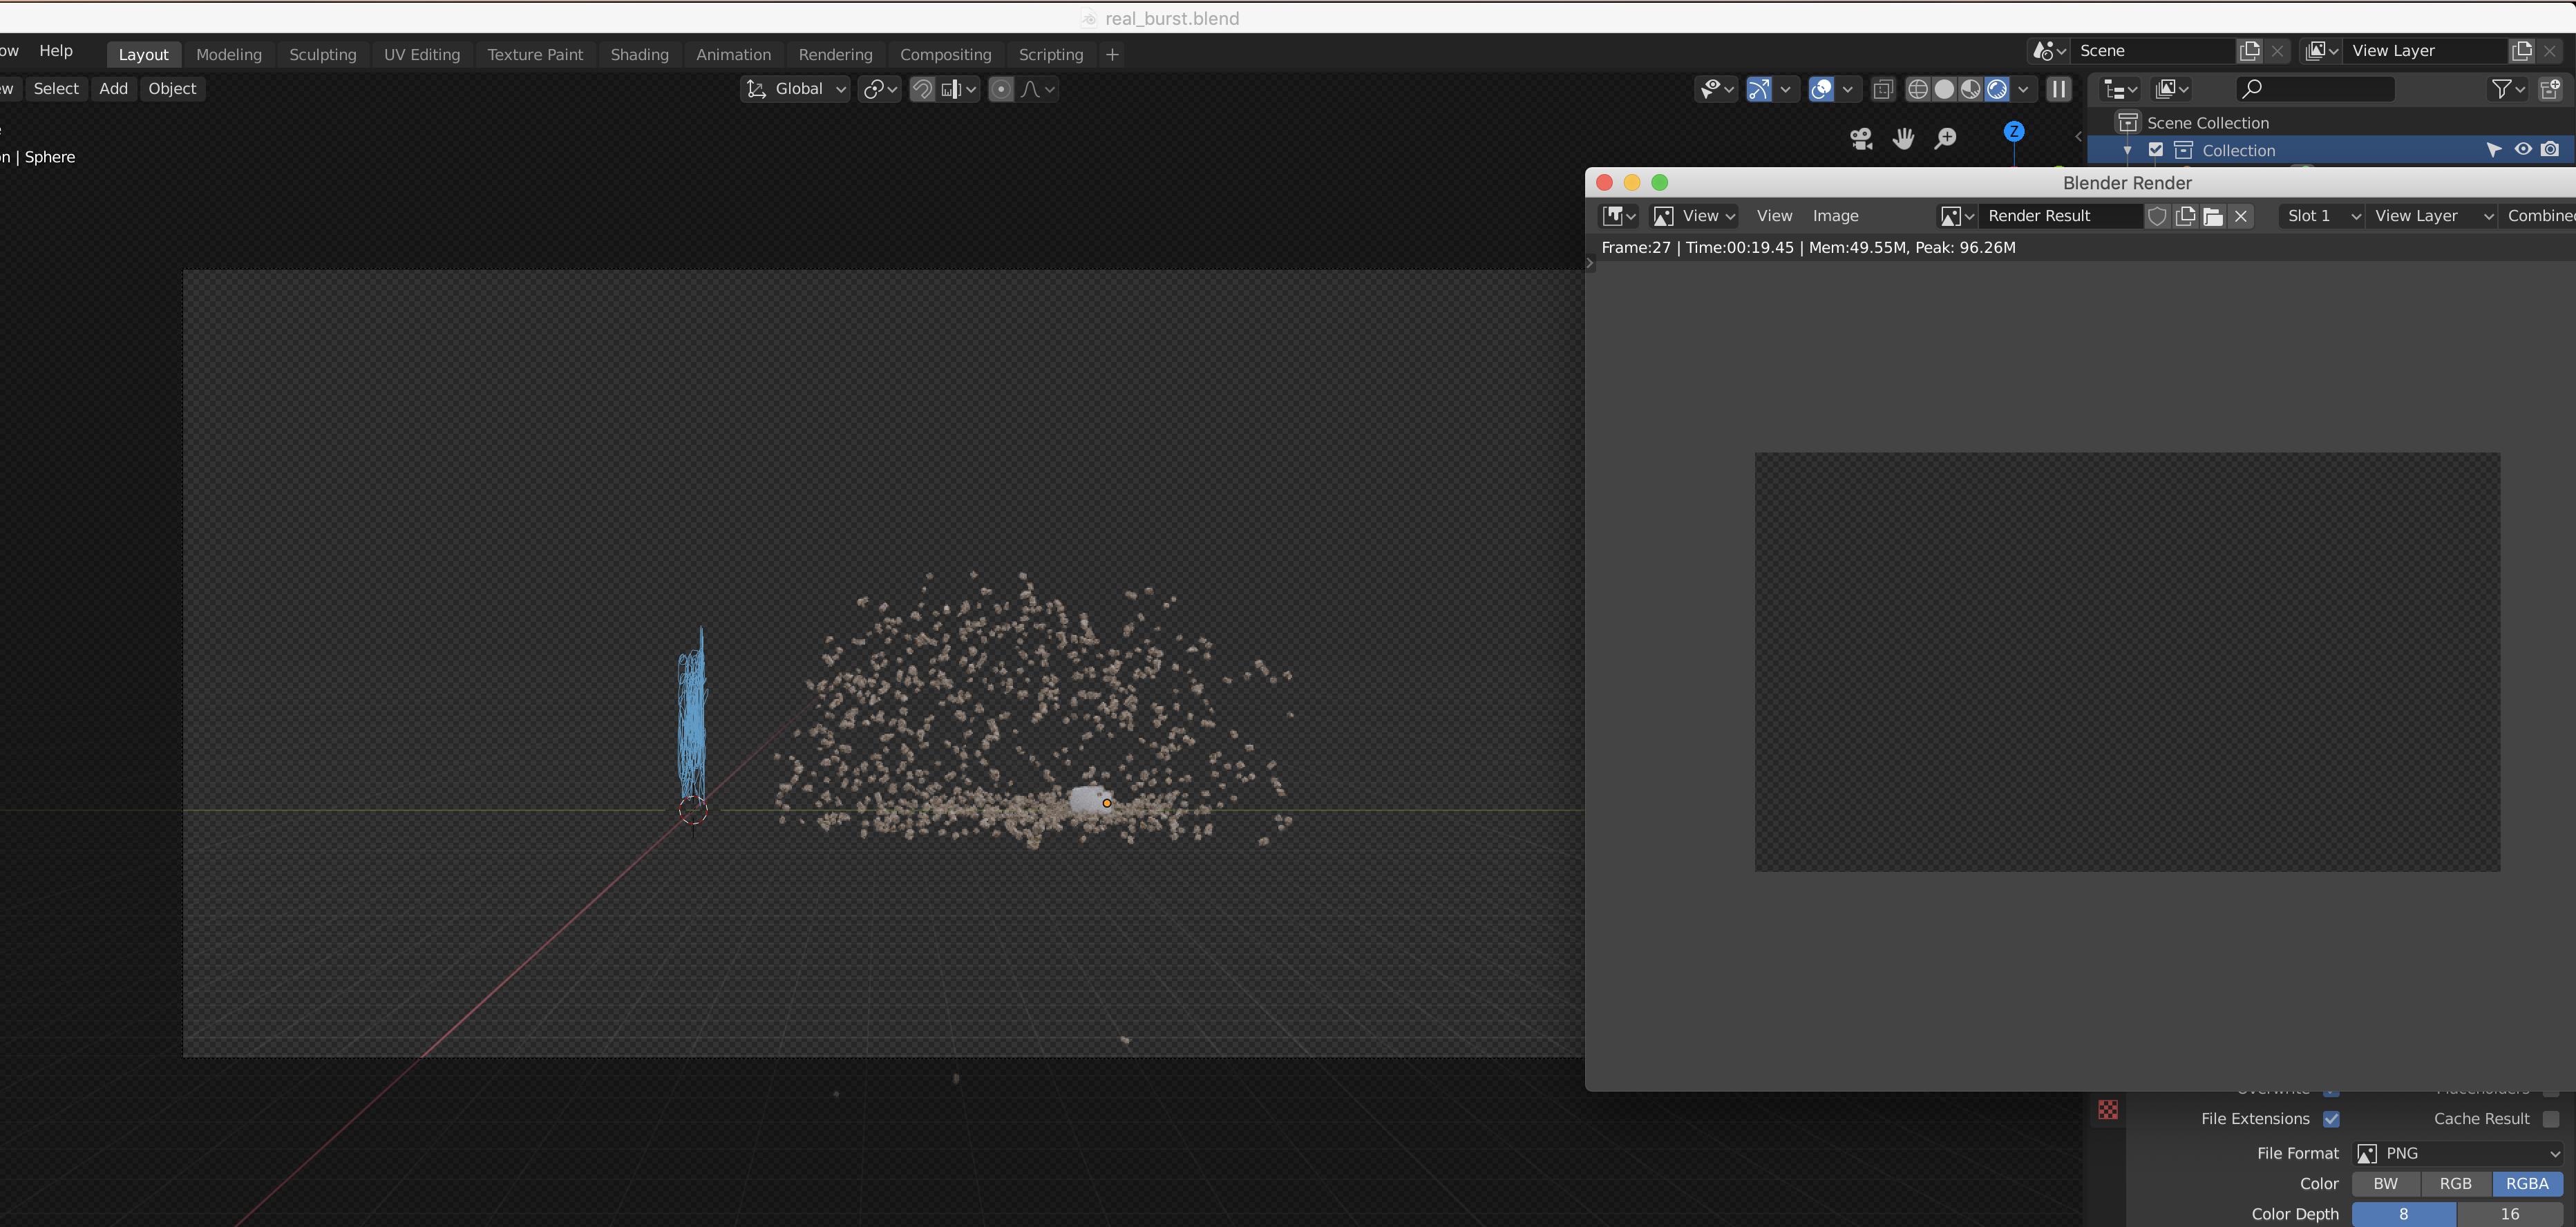Image resolution: width=2576 pixels, height=1227 pixels.
Task: Toggle Collection selectability arrow
Action: click(x=2494, y=150)
